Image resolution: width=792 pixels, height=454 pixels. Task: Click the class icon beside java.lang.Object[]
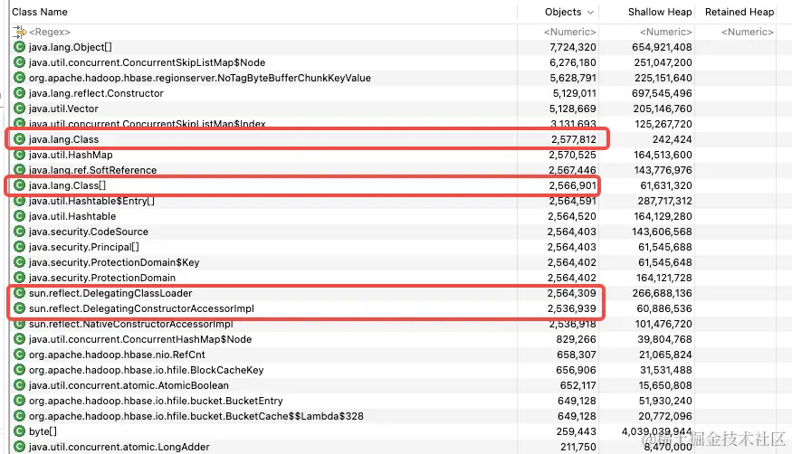coord(19,47)
